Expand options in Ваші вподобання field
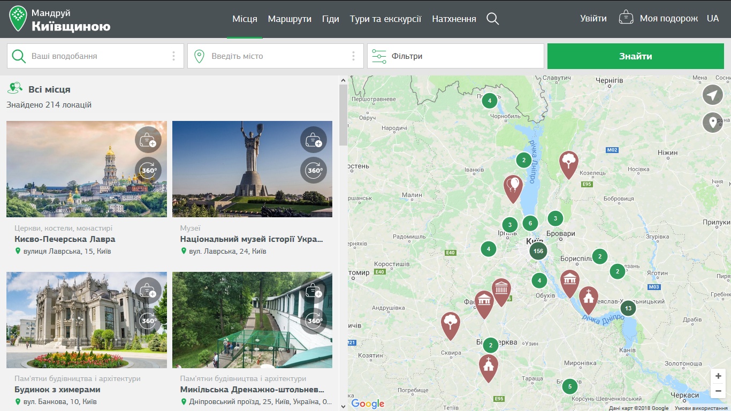The width and height of the screenshot is (731, 411). (x=174, y=56)
